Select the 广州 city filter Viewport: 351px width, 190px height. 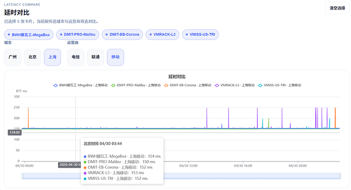[13, 57]
